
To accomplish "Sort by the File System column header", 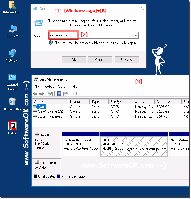I will pos(121,102).
